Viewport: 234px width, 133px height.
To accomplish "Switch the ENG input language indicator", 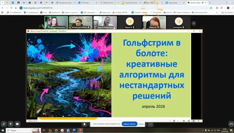I will point(218,130).
